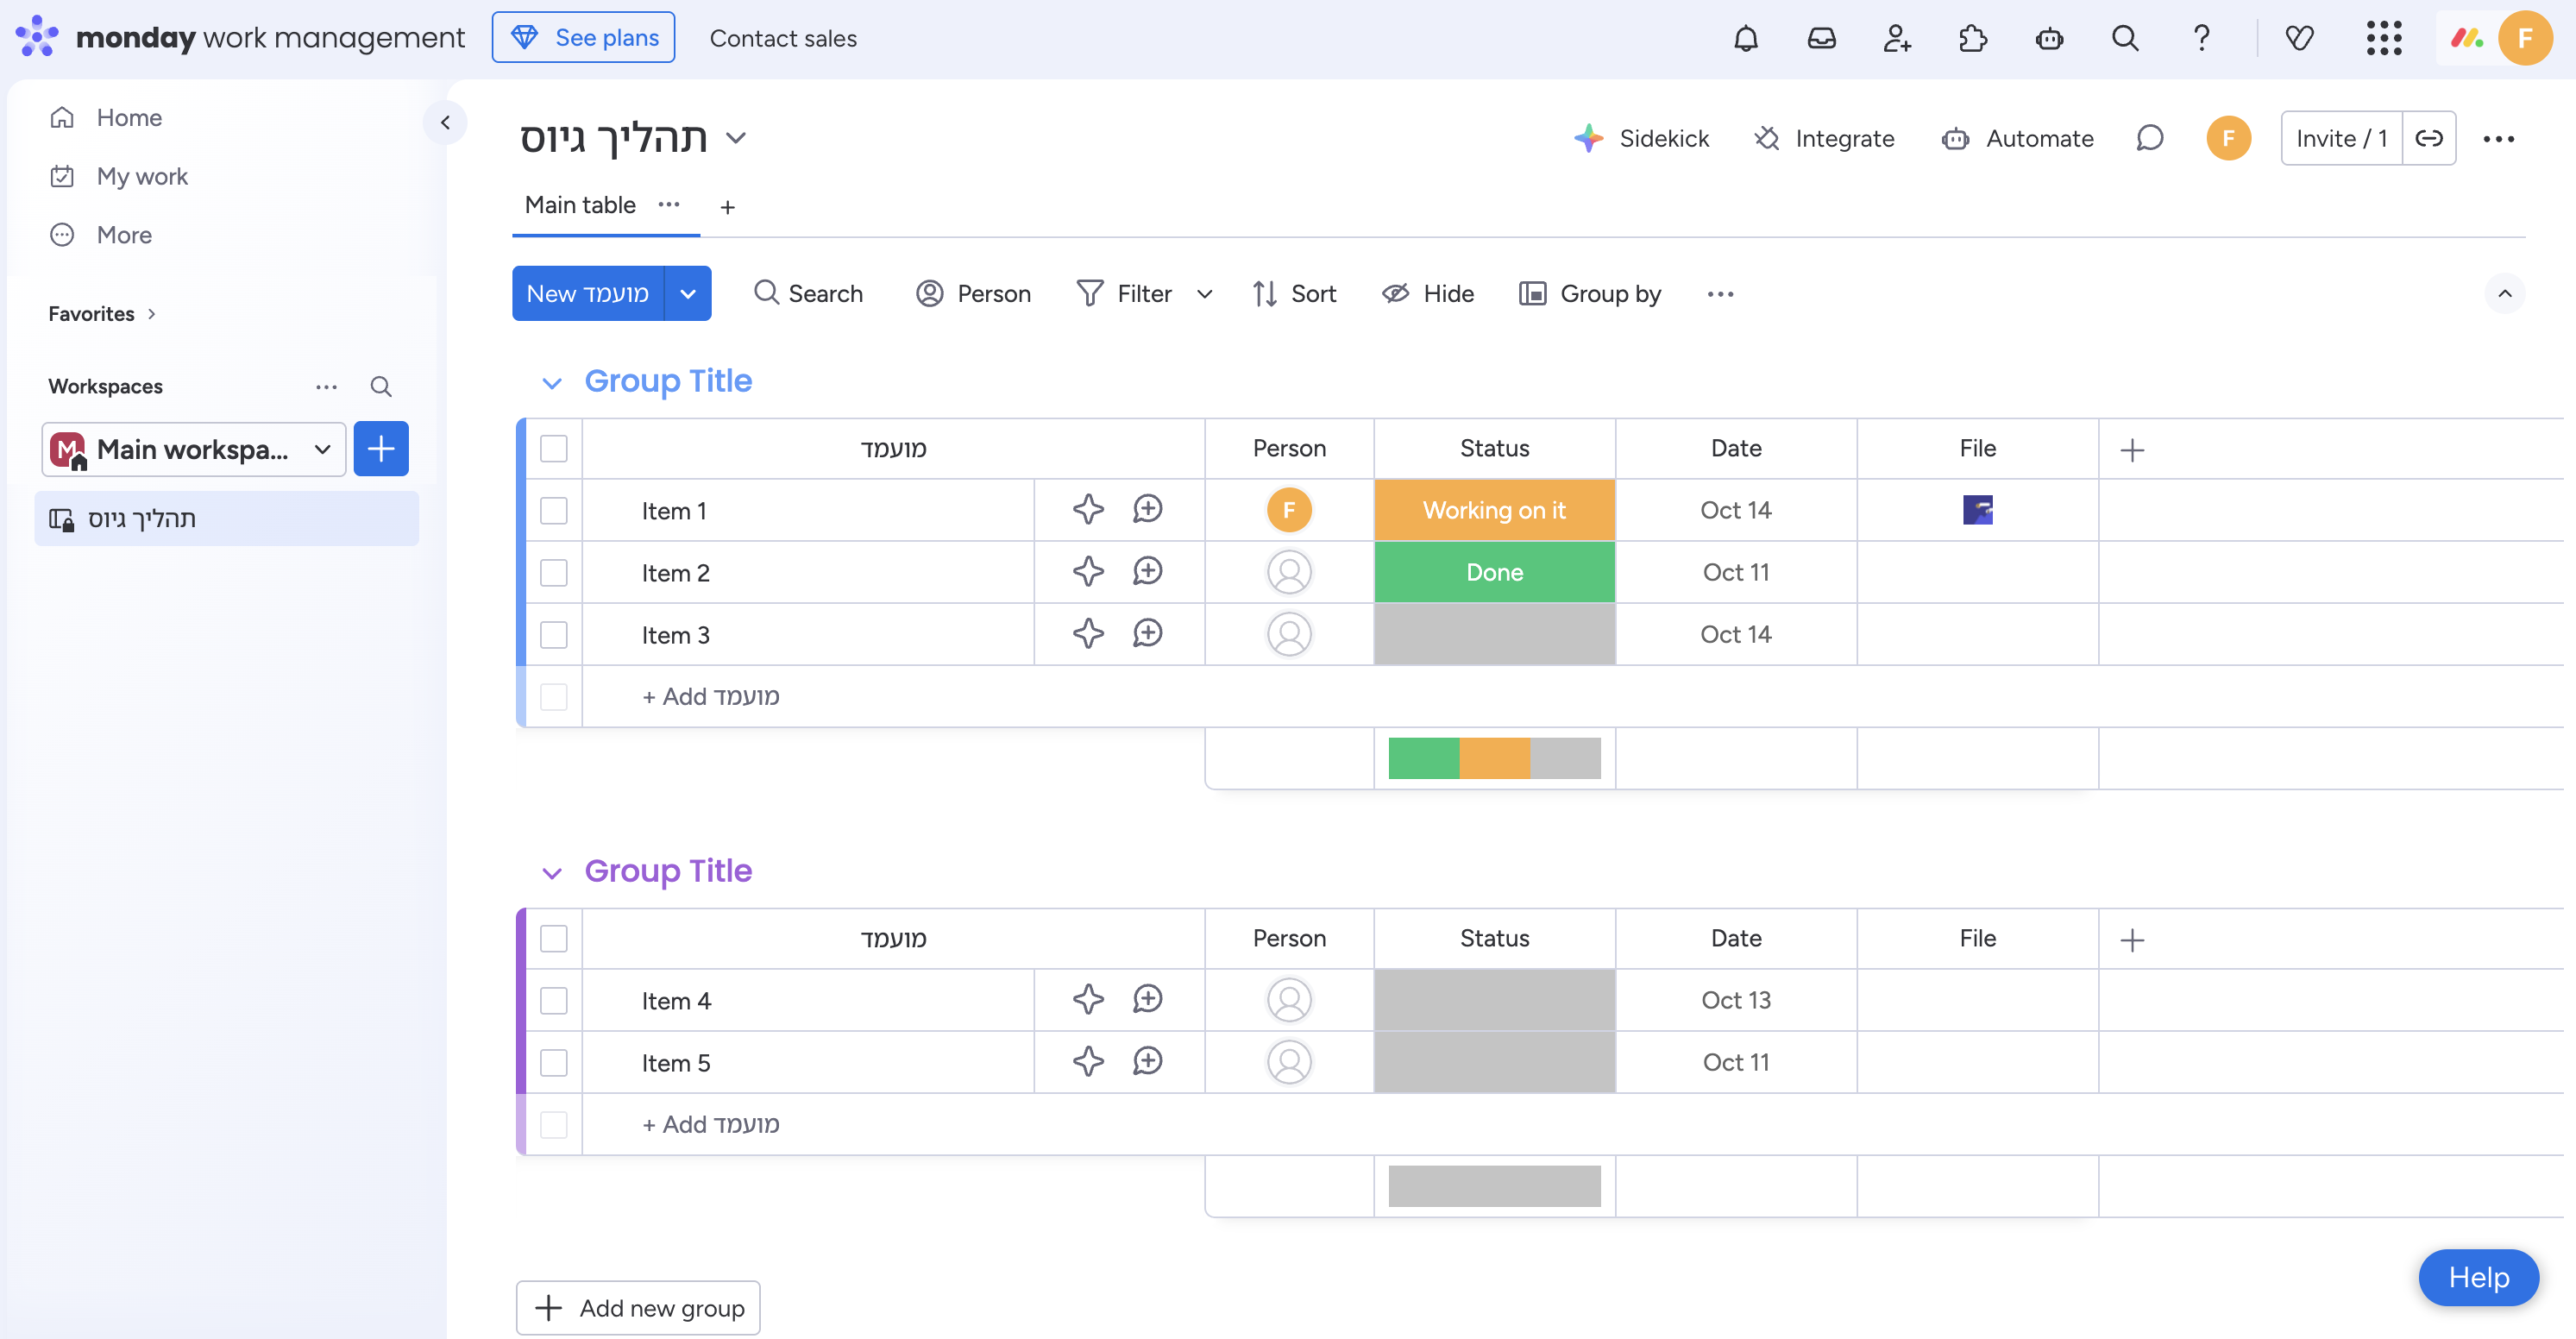Toggle the first group's select-all header checkbox

(x=553, y=448)
